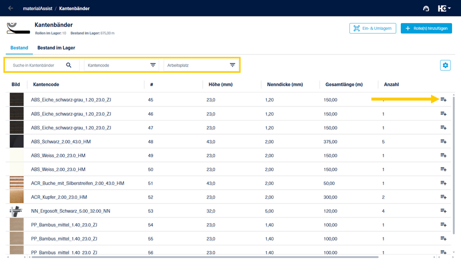Image resolution: width=461 pixels, height=260 pixels.
Task: Open the support headset icon
Action: tap(426, 8)
